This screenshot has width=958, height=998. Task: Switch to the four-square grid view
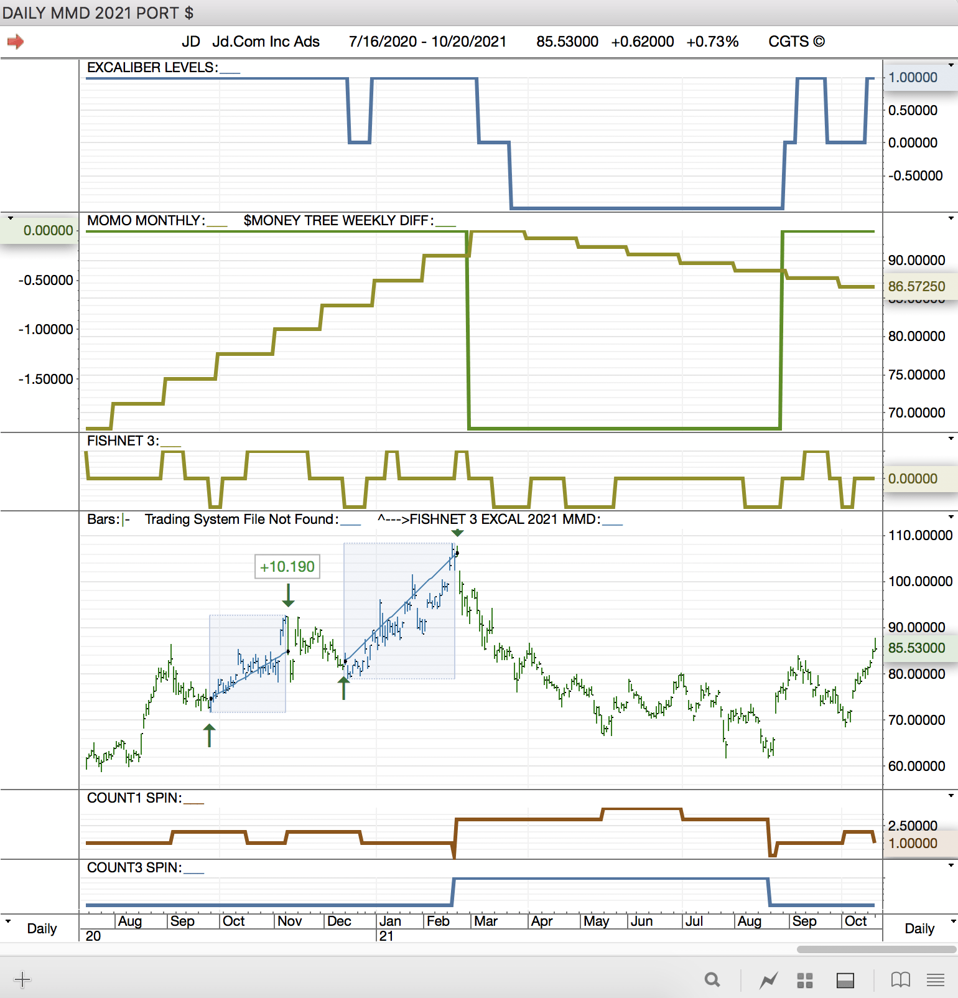pos(805,981)
